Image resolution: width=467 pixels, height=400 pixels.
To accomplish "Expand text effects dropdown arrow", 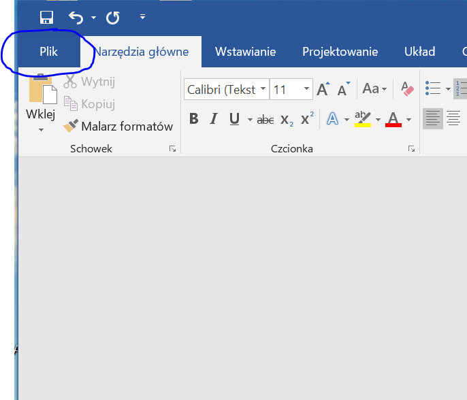I will click(347, 120).
